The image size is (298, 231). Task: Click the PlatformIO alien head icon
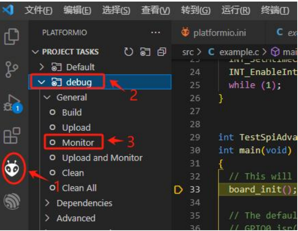[x=12, y=168]
